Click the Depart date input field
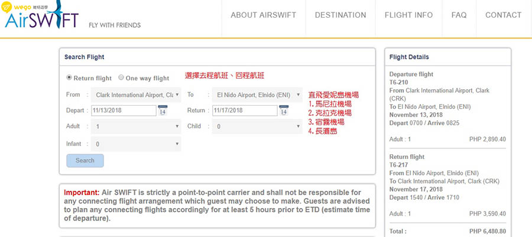Viewport: 532px width, 237px height. click(123, 111)
